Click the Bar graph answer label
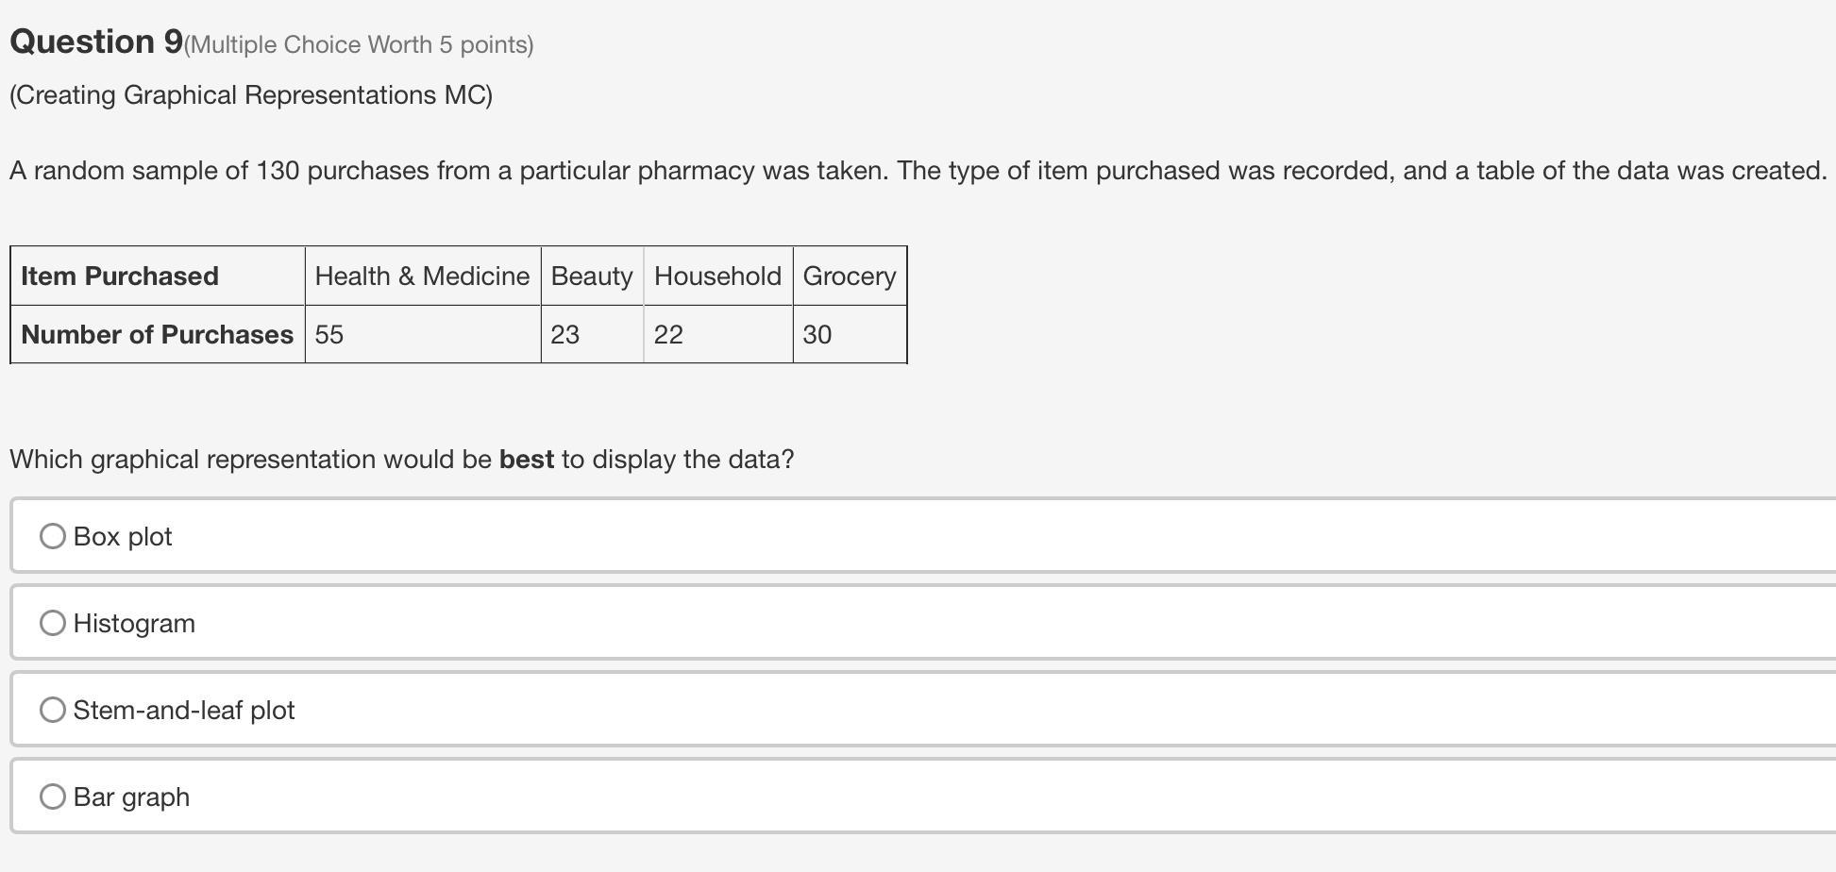 pyautogui.click(x=131, y=797)
